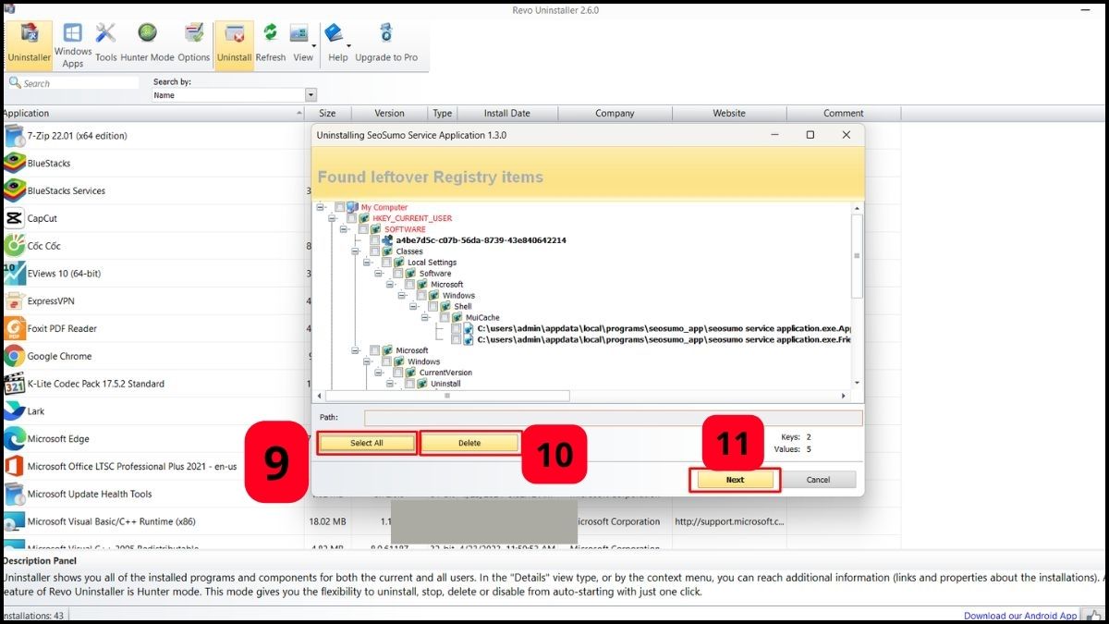Image resolution: width=1109 pixels, height=624 pixels.
Task: Collapse the CurrentVersion tree node
Action: pos(378,373)
